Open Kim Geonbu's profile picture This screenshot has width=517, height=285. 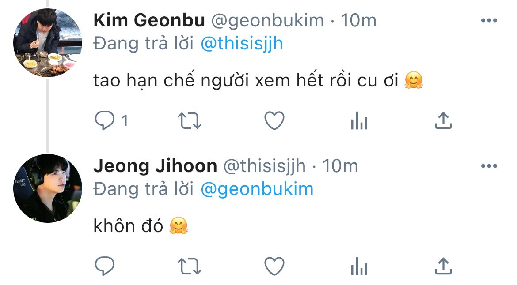click(x=48, y=42)
